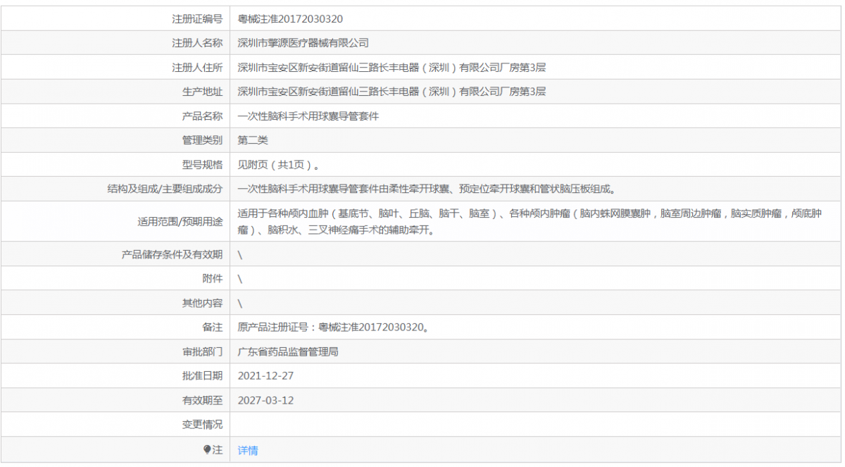Click the 结构及组成/主要组成成分 label
Viewport: 845px width, 467px height.
tap(165, 189)
